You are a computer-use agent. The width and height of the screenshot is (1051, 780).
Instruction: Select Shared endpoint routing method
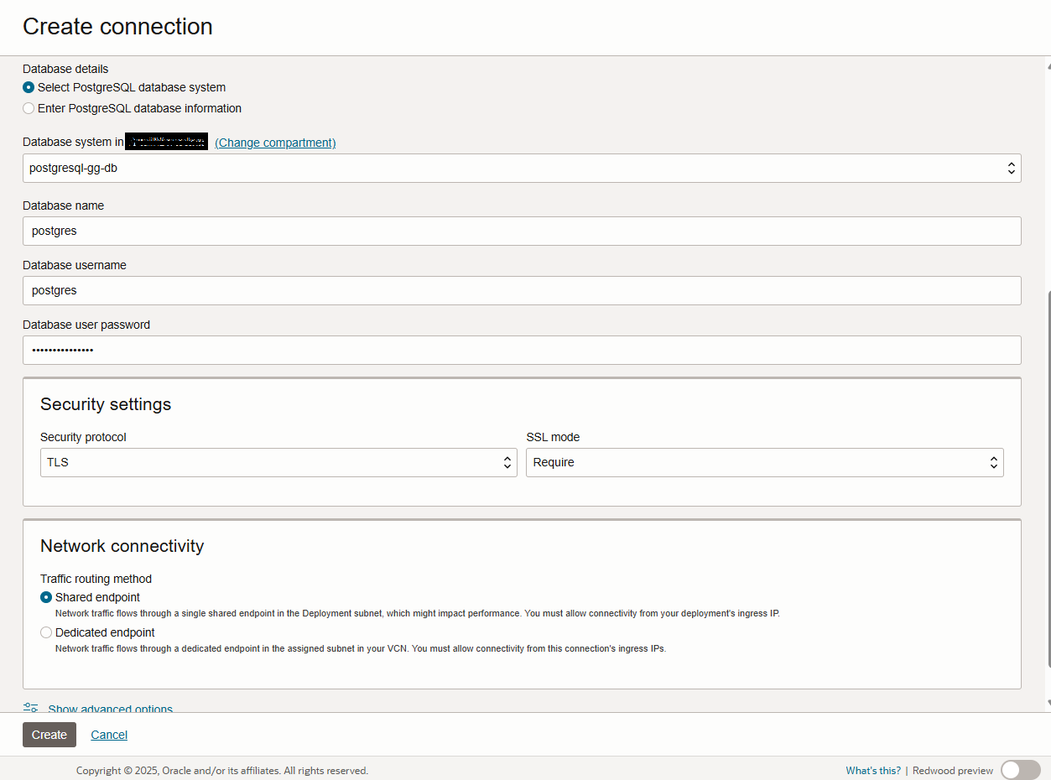coord(46,597)
